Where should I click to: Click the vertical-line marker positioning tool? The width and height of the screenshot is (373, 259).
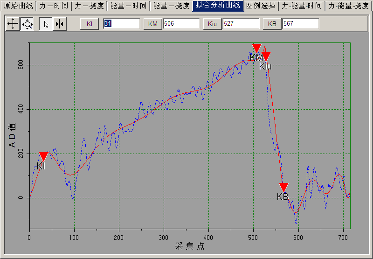59,24
